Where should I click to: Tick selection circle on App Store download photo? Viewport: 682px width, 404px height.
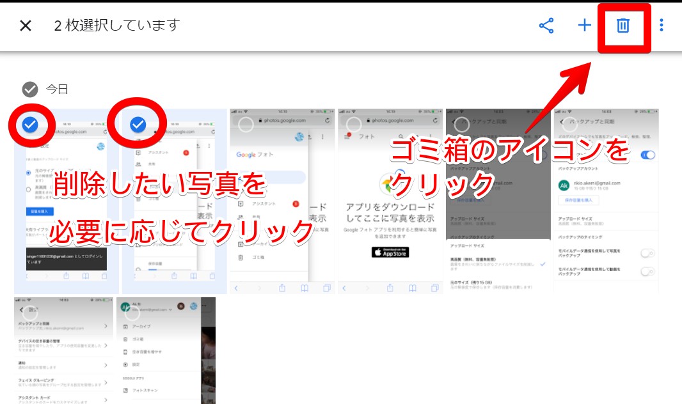coord(353,125)
